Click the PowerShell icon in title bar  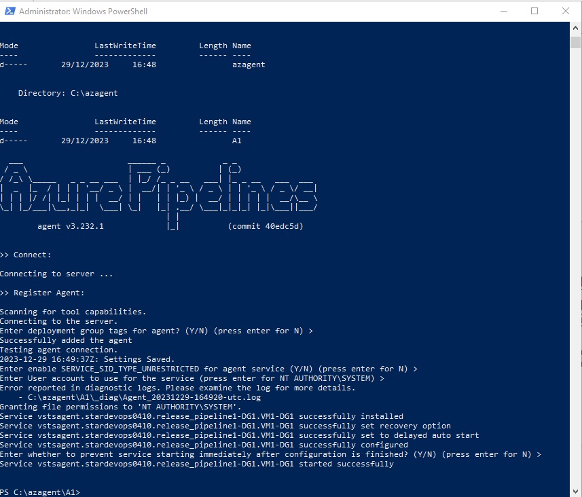(10, 11)
